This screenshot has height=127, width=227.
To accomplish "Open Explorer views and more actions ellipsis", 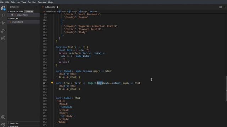I will tap(36, 7).
